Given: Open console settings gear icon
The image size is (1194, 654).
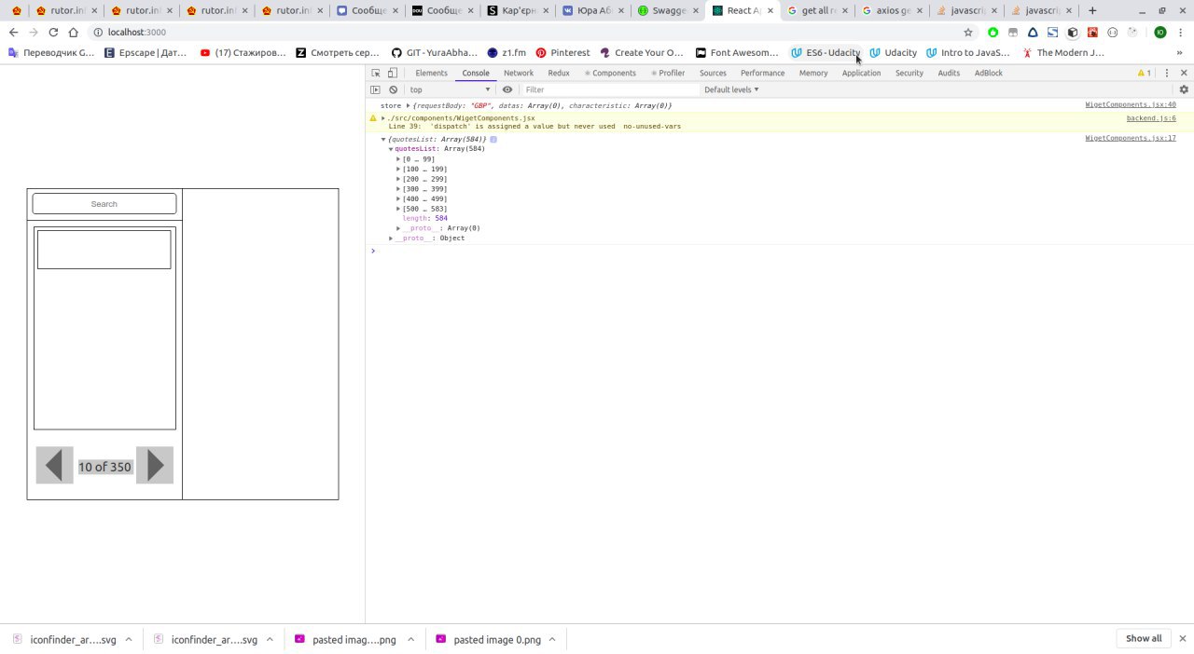Looking at the screenshot, I should point(1184,89).
